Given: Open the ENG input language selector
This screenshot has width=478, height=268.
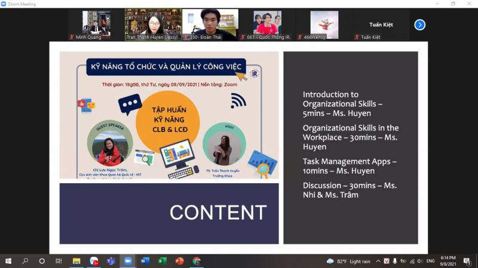Looking at the screenshot, I should (430, 261).
